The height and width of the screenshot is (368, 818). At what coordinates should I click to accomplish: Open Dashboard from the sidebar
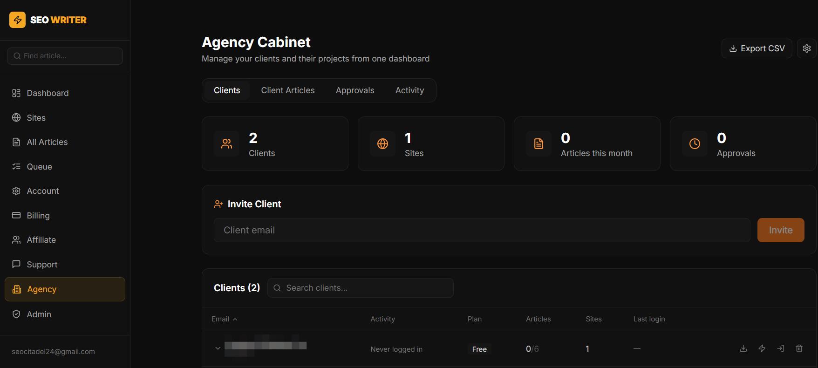pyautogui.click(x=65, y=93)
